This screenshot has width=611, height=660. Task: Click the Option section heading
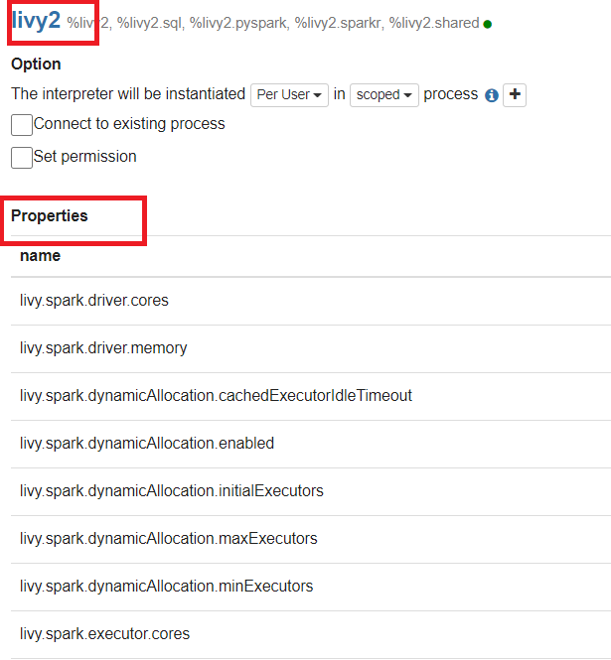(36, 64)
